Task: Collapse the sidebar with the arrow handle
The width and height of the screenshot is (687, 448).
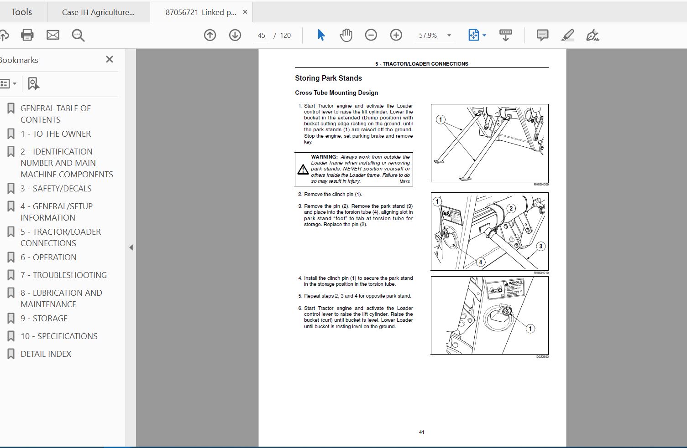Action: 131,247
